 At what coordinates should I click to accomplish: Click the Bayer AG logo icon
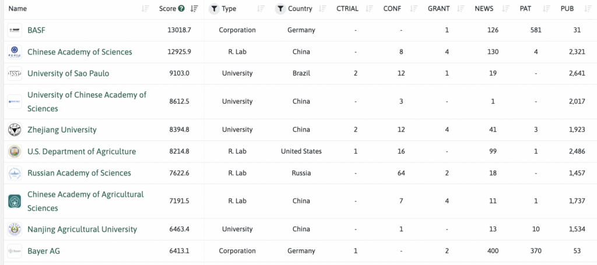click(x=15, y=251)
